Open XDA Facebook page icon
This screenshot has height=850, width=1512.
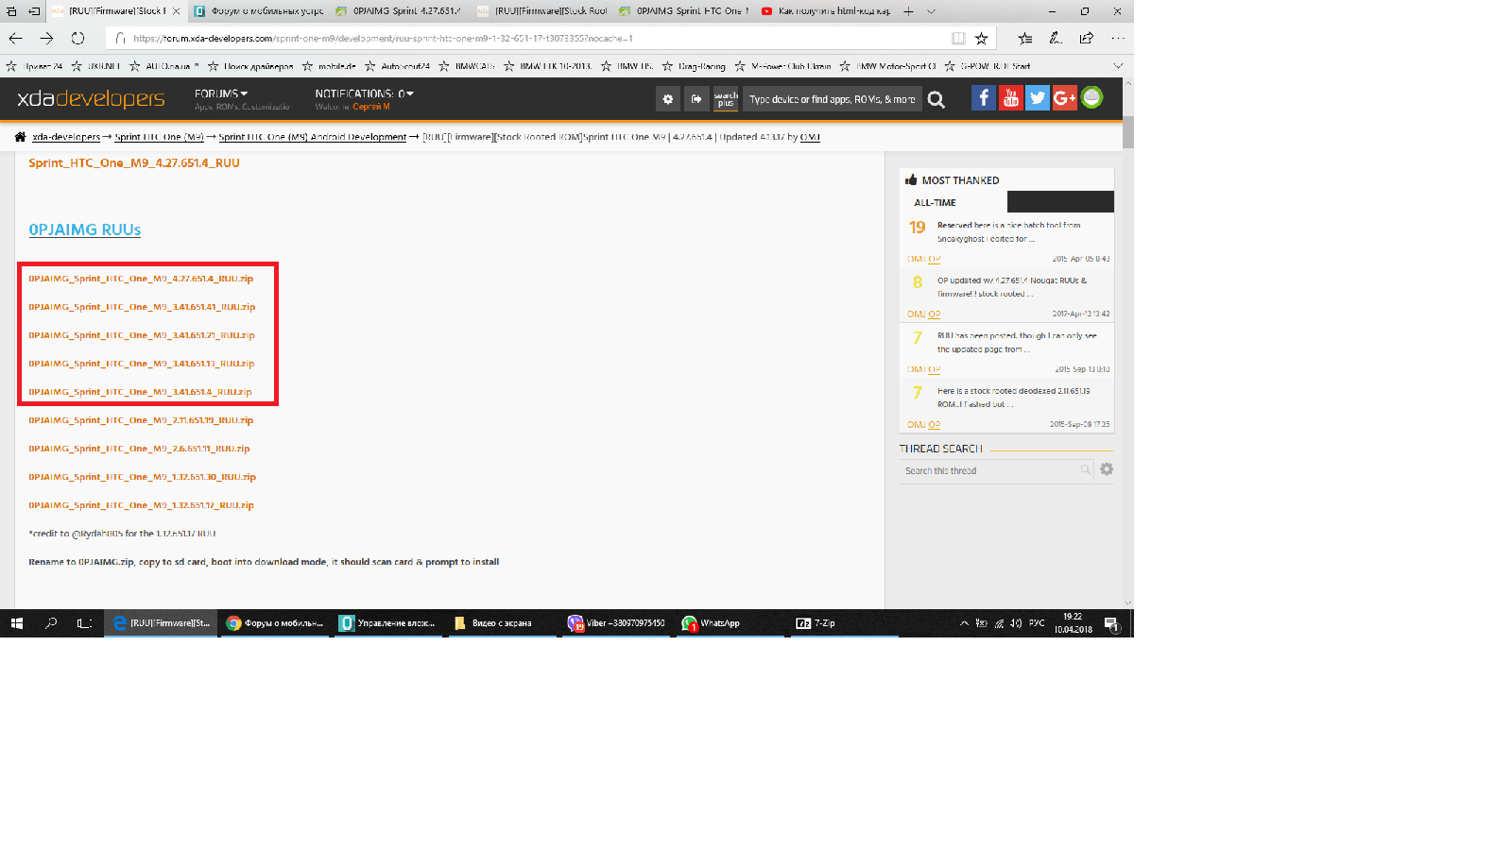point(984,98)
